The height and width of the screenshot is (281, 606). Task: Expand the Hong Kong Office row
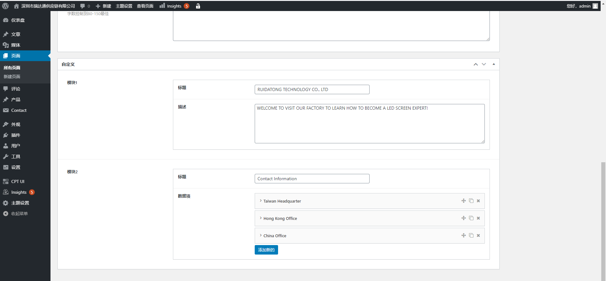(261, 218)
